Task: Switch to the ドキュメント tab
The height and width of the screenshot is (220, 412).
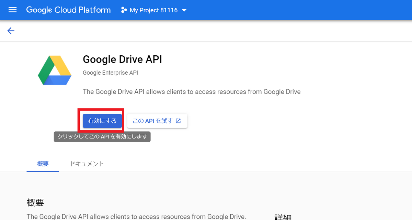Action: [x=87, y=164]
